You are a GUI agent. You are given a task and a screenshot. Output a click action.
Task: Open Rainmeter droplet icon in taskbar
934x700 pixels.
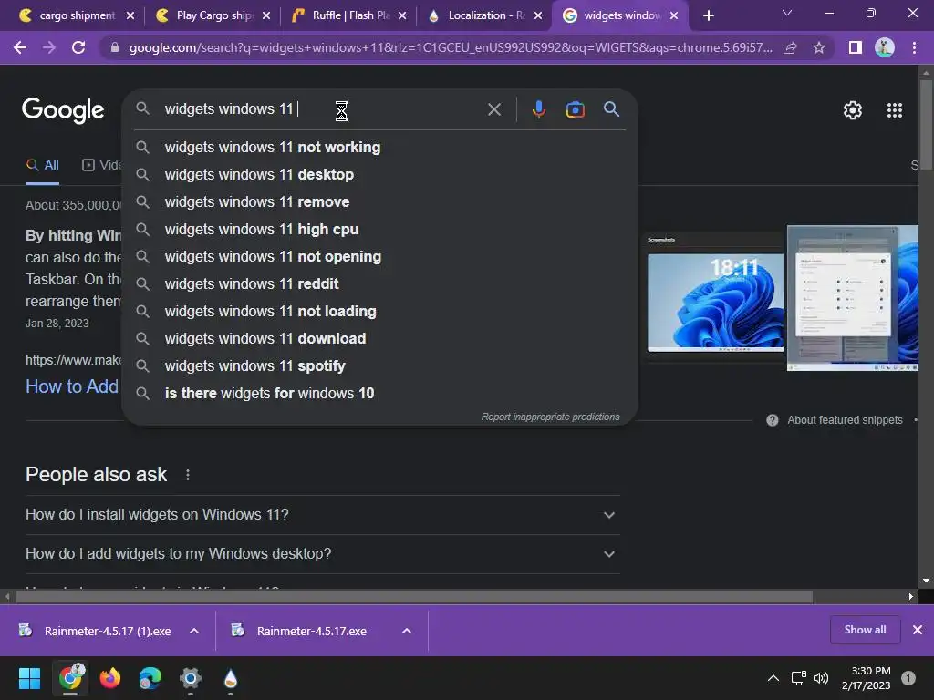[x=231, y=678]
